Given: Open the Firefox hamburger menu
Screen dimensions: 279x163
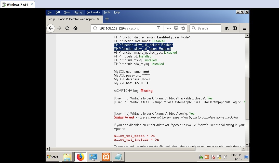Looking at the screenshot, I should coord(245,28).
